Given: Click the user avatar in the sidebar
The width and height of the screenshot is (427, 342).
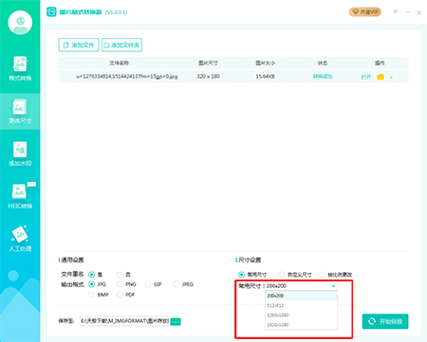Looking at the screenshot, I should [20, 23].
